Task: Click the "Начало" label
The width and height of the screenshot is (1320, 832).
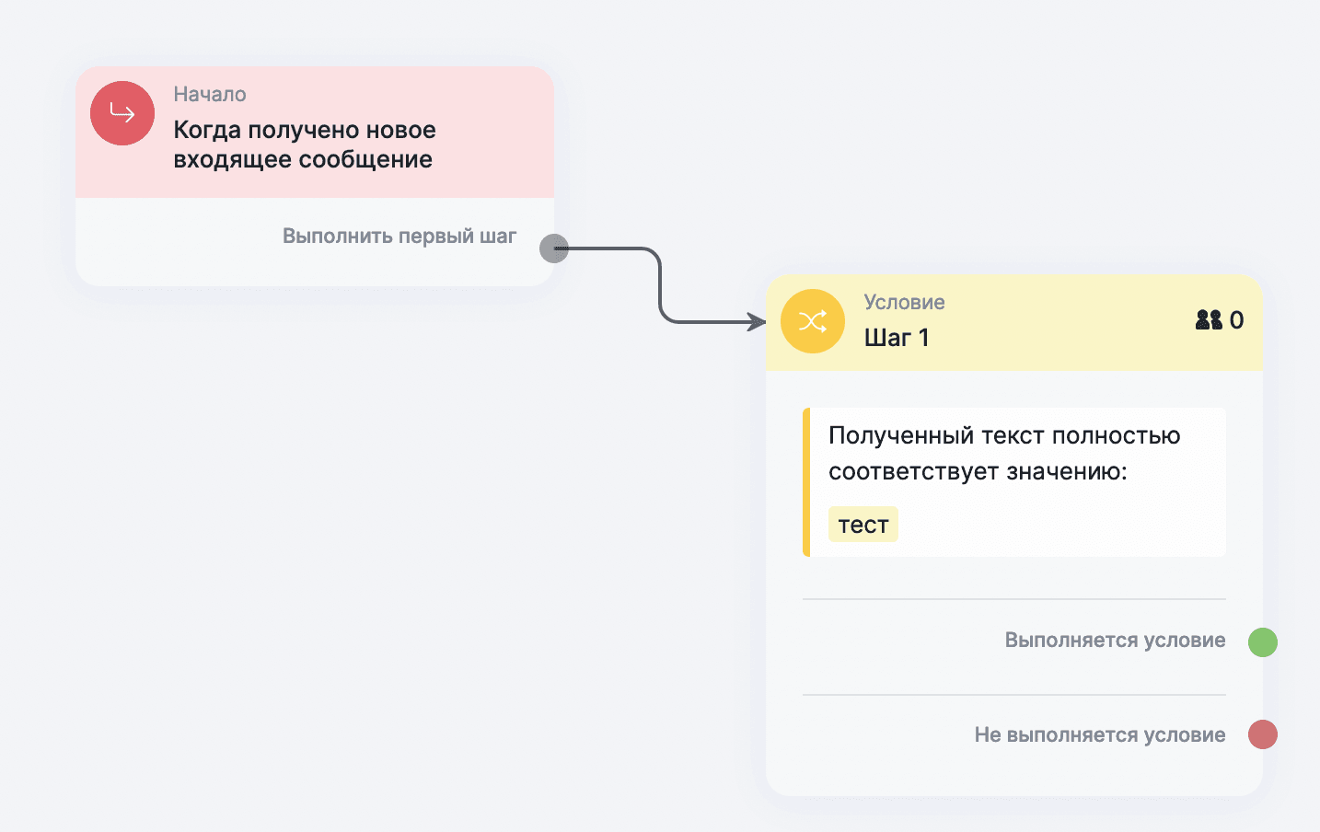Action: tap(210, 94)
